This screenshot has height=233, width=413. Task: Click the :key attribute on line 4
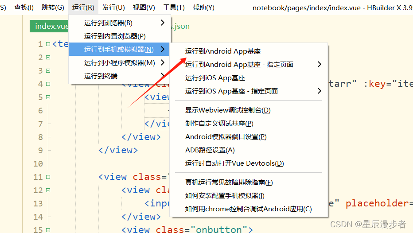tap(374, 84)
